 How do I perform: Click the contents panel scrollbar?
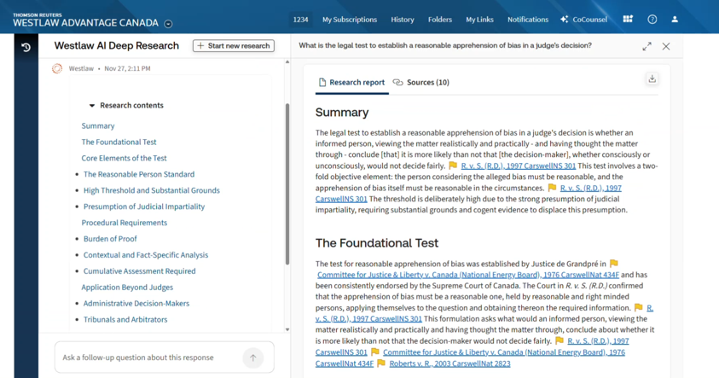tap(287, 183)
